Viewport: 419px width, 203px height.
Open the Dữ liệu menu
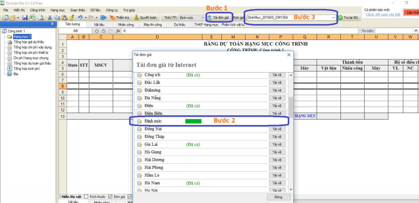[95, 10]
